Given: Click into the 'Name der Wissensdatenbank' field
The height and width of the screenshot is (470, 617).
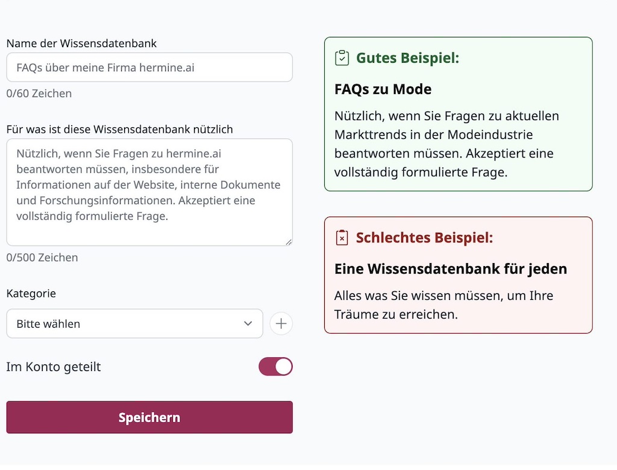Looking at the screenshot, I should pos(149,67).
